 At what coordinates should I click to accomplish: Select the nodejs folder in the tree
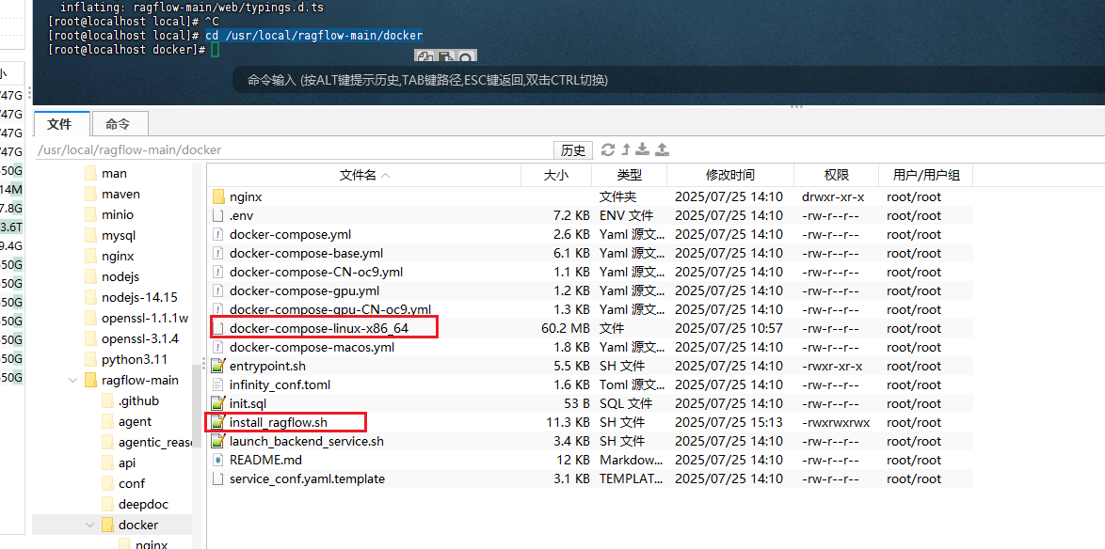coord(120,276)
